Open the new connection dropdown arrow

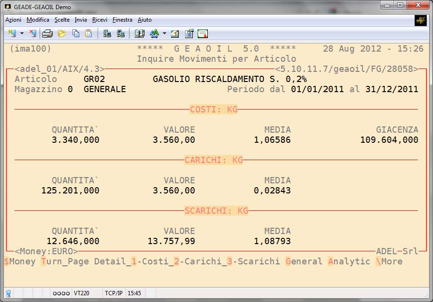[x=22, y=34]
